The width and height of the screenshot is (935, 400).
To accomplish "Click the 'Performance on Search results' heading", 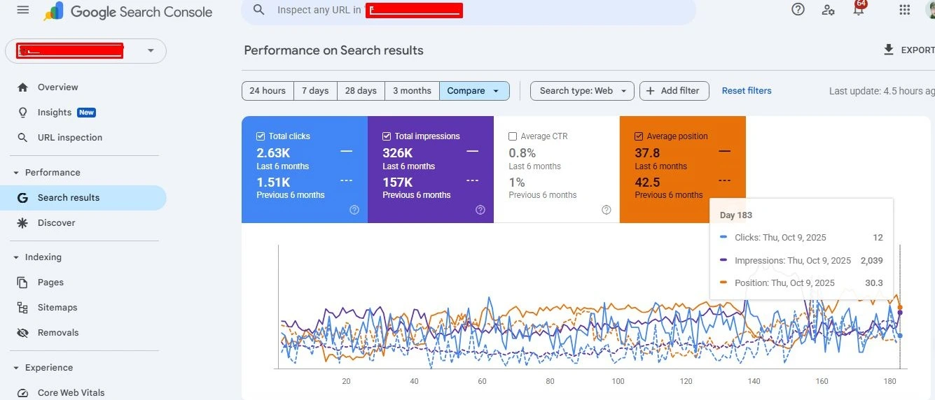I will tap(333, 50).
